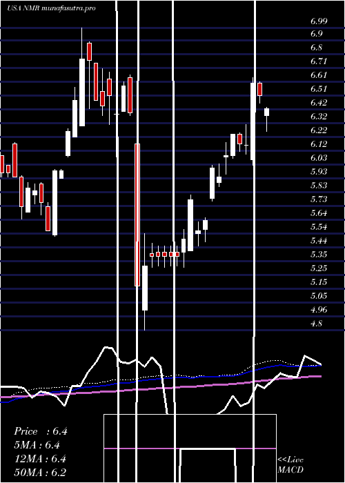Select the 5.25 axis value
Image resolution: width=345 pixels, height=483 pixels.
coord(319,268)
